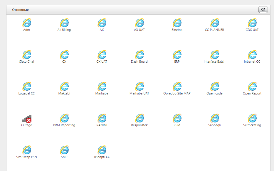Image resolution: width=274 pixels, height=171 pixels.
Task: Open the SM9 application icon
Action: (x=64, y=150)
